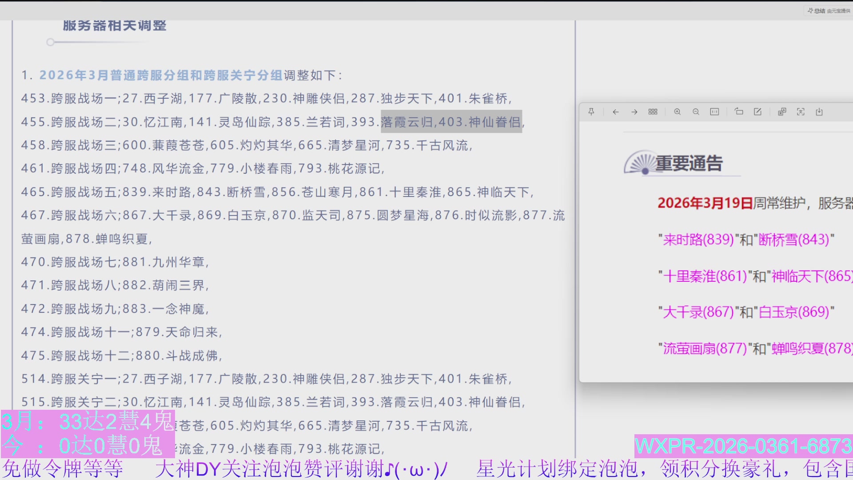Image resolution: width=853 pixels, height=480 pixels.
Task: Extract text with the OCR tool
Action: tap(801, 112)
